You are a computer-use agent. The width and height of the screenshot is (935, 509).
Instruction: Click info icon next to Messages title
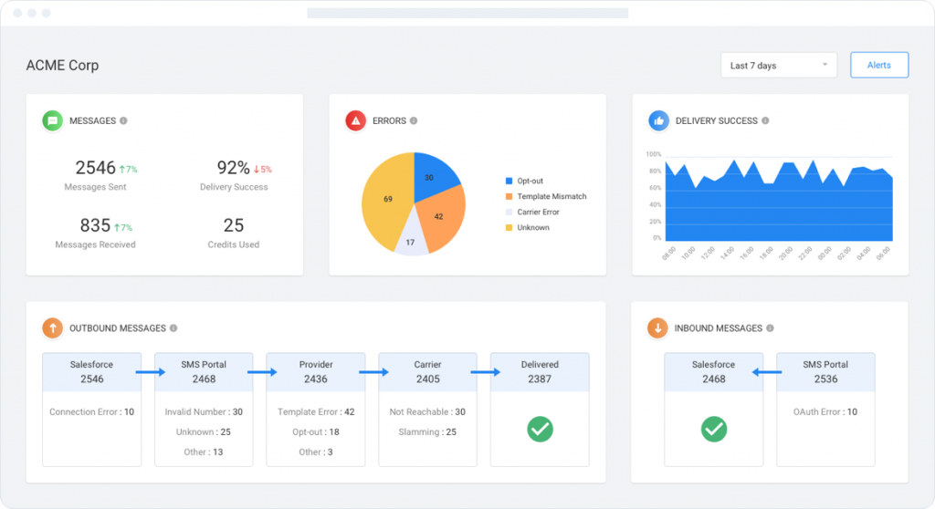tap(123, 120)
